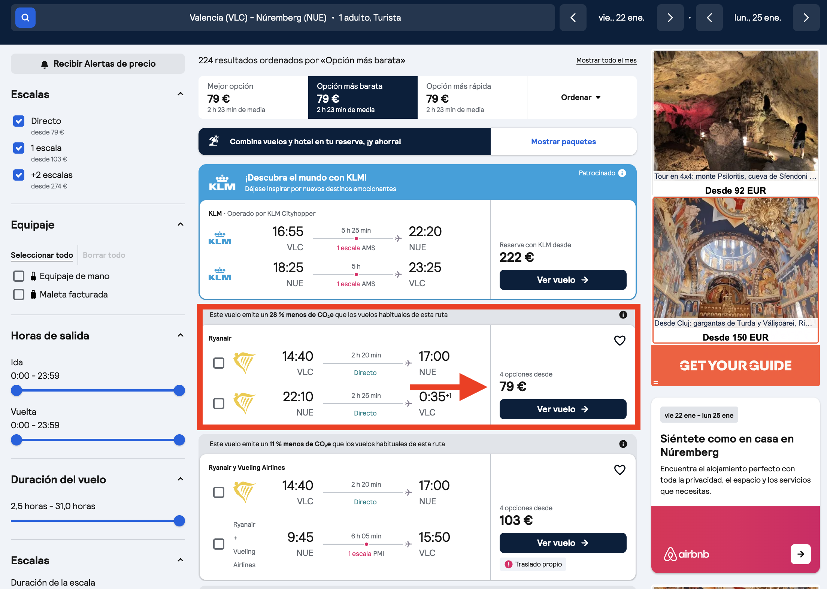Click the Ida departure time slider left handle
The image size is (827, 589).
16,390
